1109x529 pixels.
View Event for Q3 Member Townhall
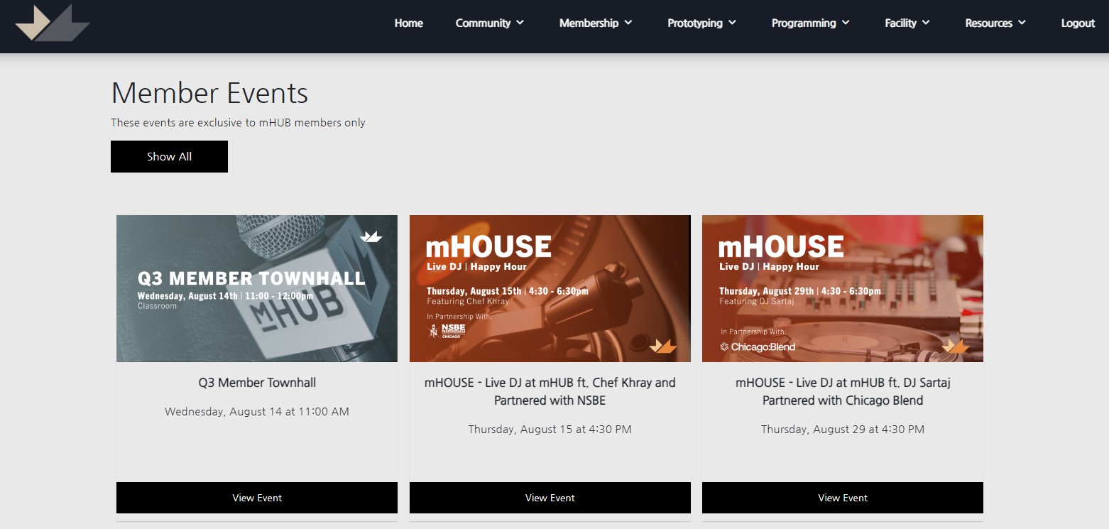point(257,498)
